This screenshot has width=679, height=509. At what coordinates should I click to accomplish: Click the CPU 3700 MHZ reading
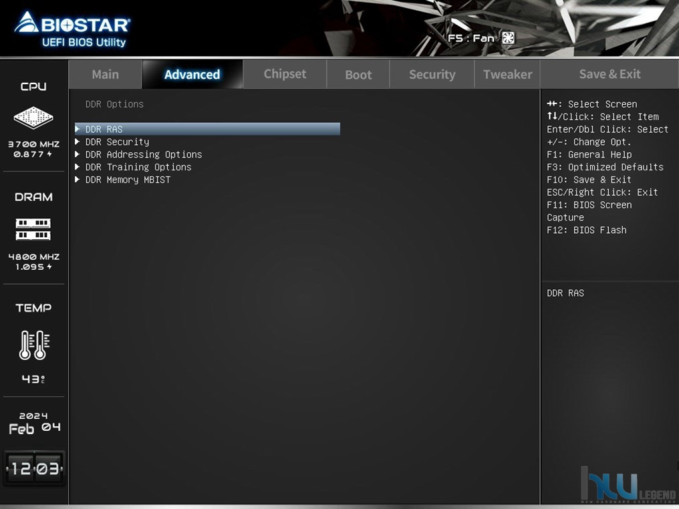(x=34, y=144)
